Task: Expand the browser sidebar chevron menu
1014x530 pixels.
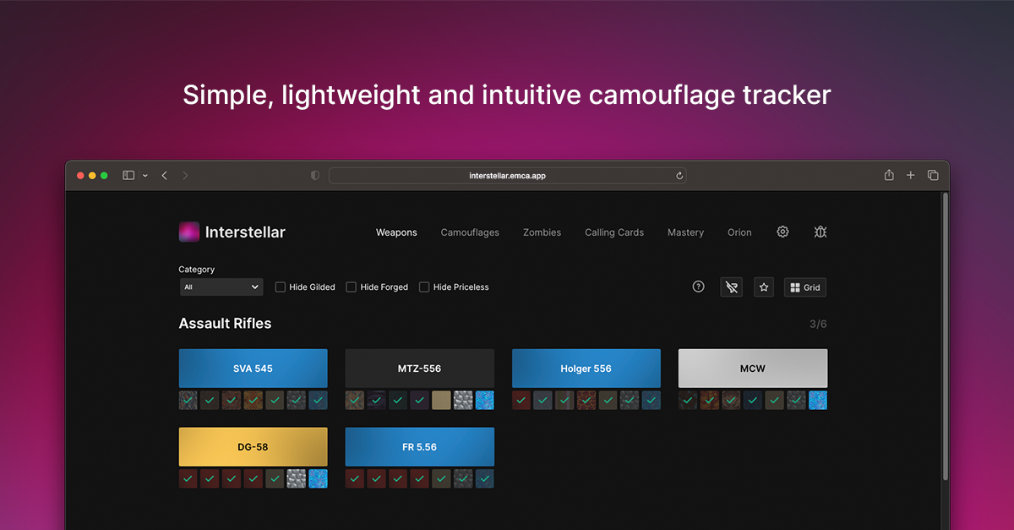Action: tap(145, 176)
